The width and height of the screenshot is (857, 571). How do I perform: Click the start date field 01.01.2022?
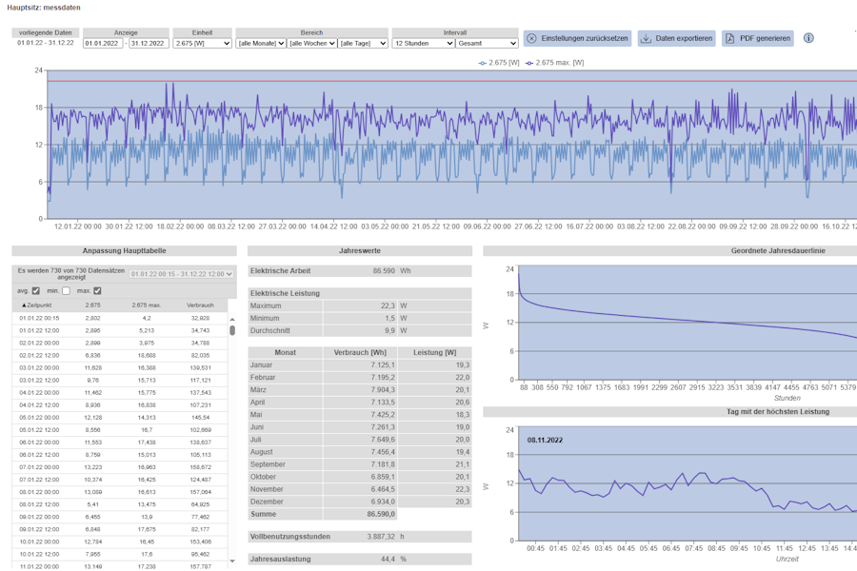pos(103,43)
